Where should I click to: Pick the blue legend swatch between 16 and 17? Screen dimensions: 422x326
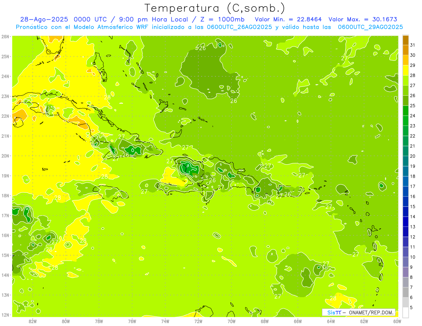coord(405,191)
